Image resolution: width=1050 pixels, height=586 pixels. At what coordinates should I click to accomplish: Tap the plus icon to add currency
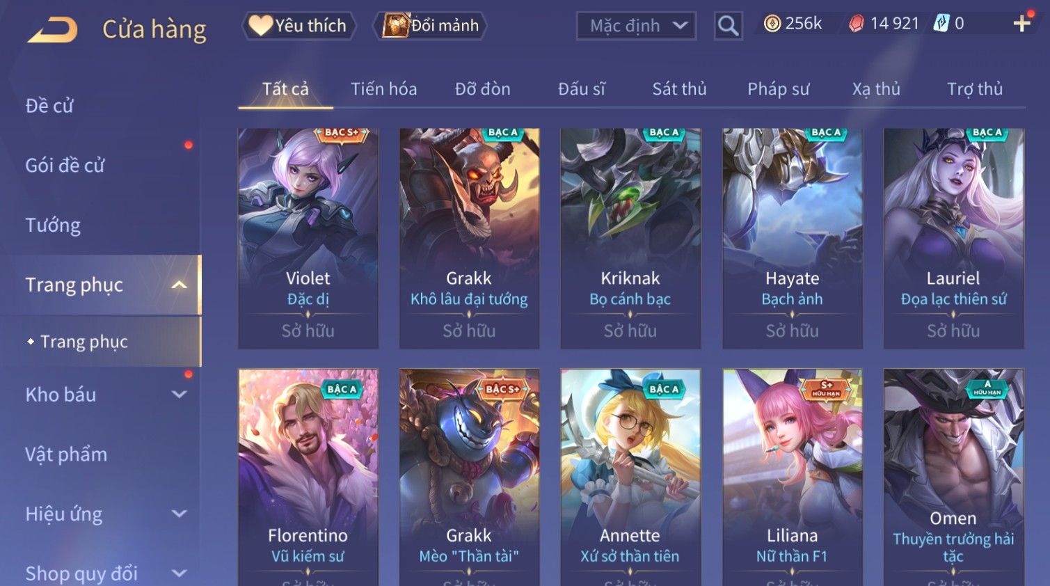pos(1021,24)
